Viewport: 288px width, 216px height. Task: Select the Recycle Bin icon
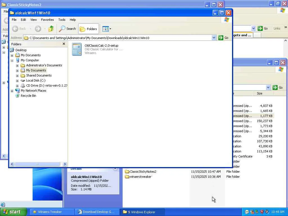(17, 96)
